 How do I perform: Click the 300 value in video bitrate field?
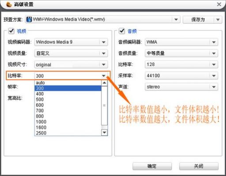coord(40,76)
